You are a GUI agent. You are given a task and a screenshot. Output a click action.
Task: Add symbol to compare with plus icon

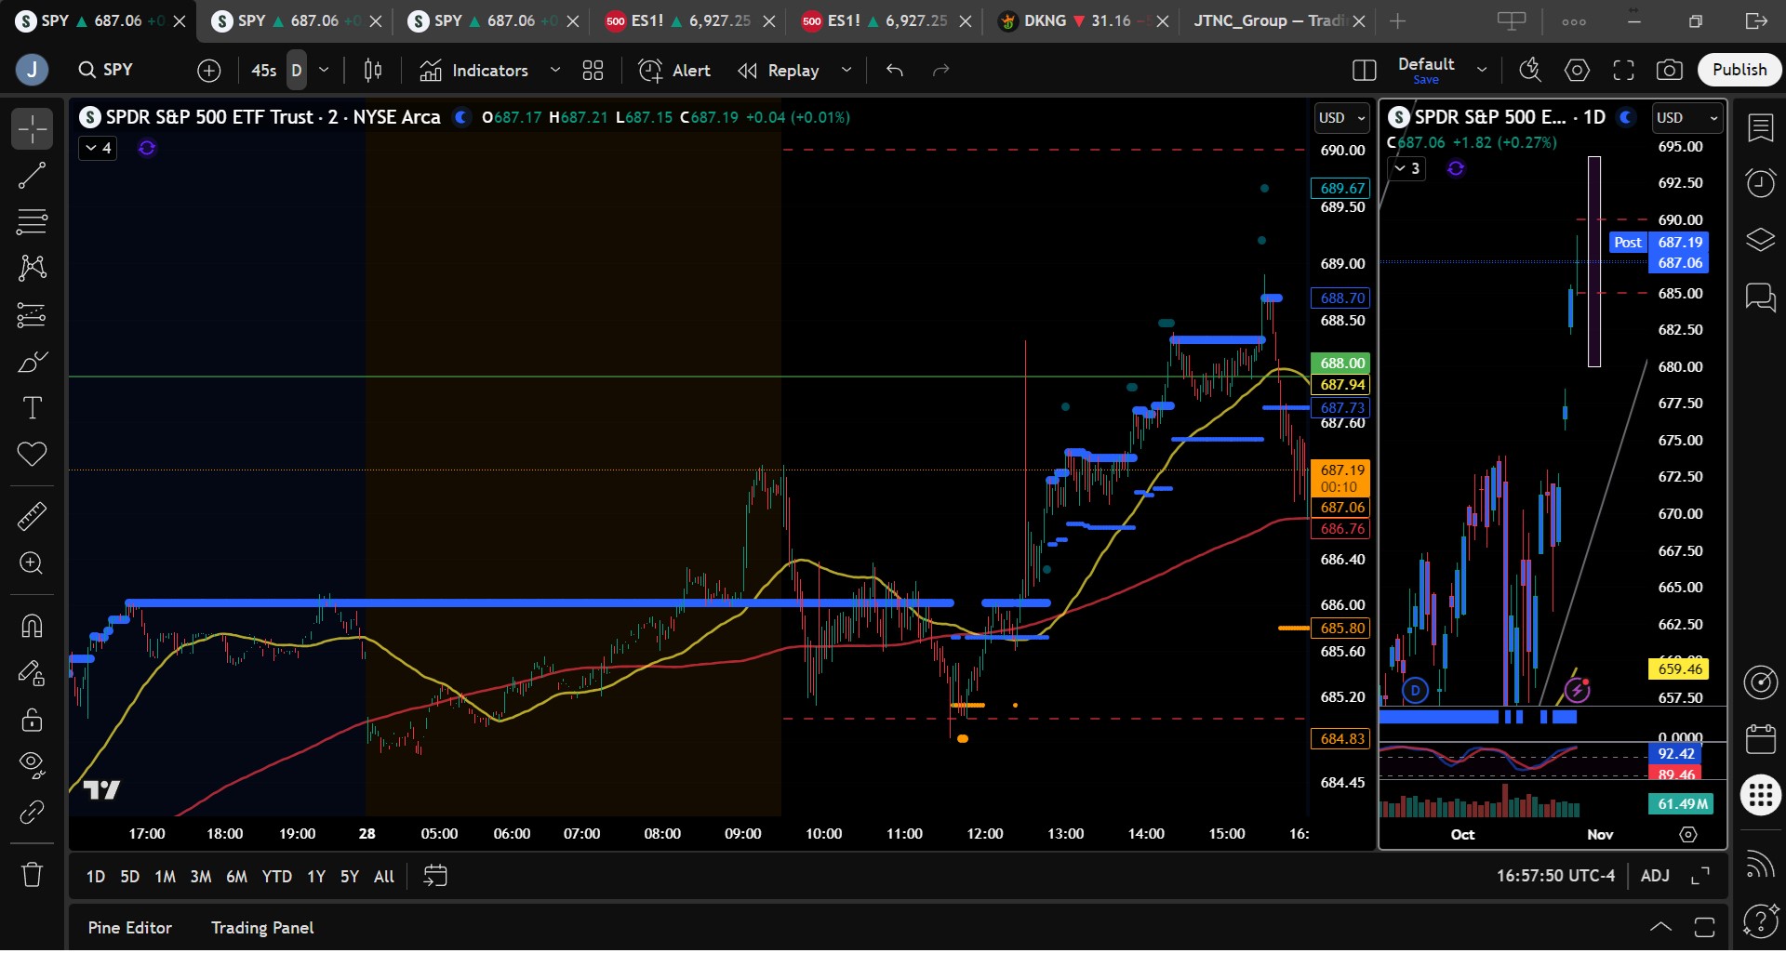point(209,70)
